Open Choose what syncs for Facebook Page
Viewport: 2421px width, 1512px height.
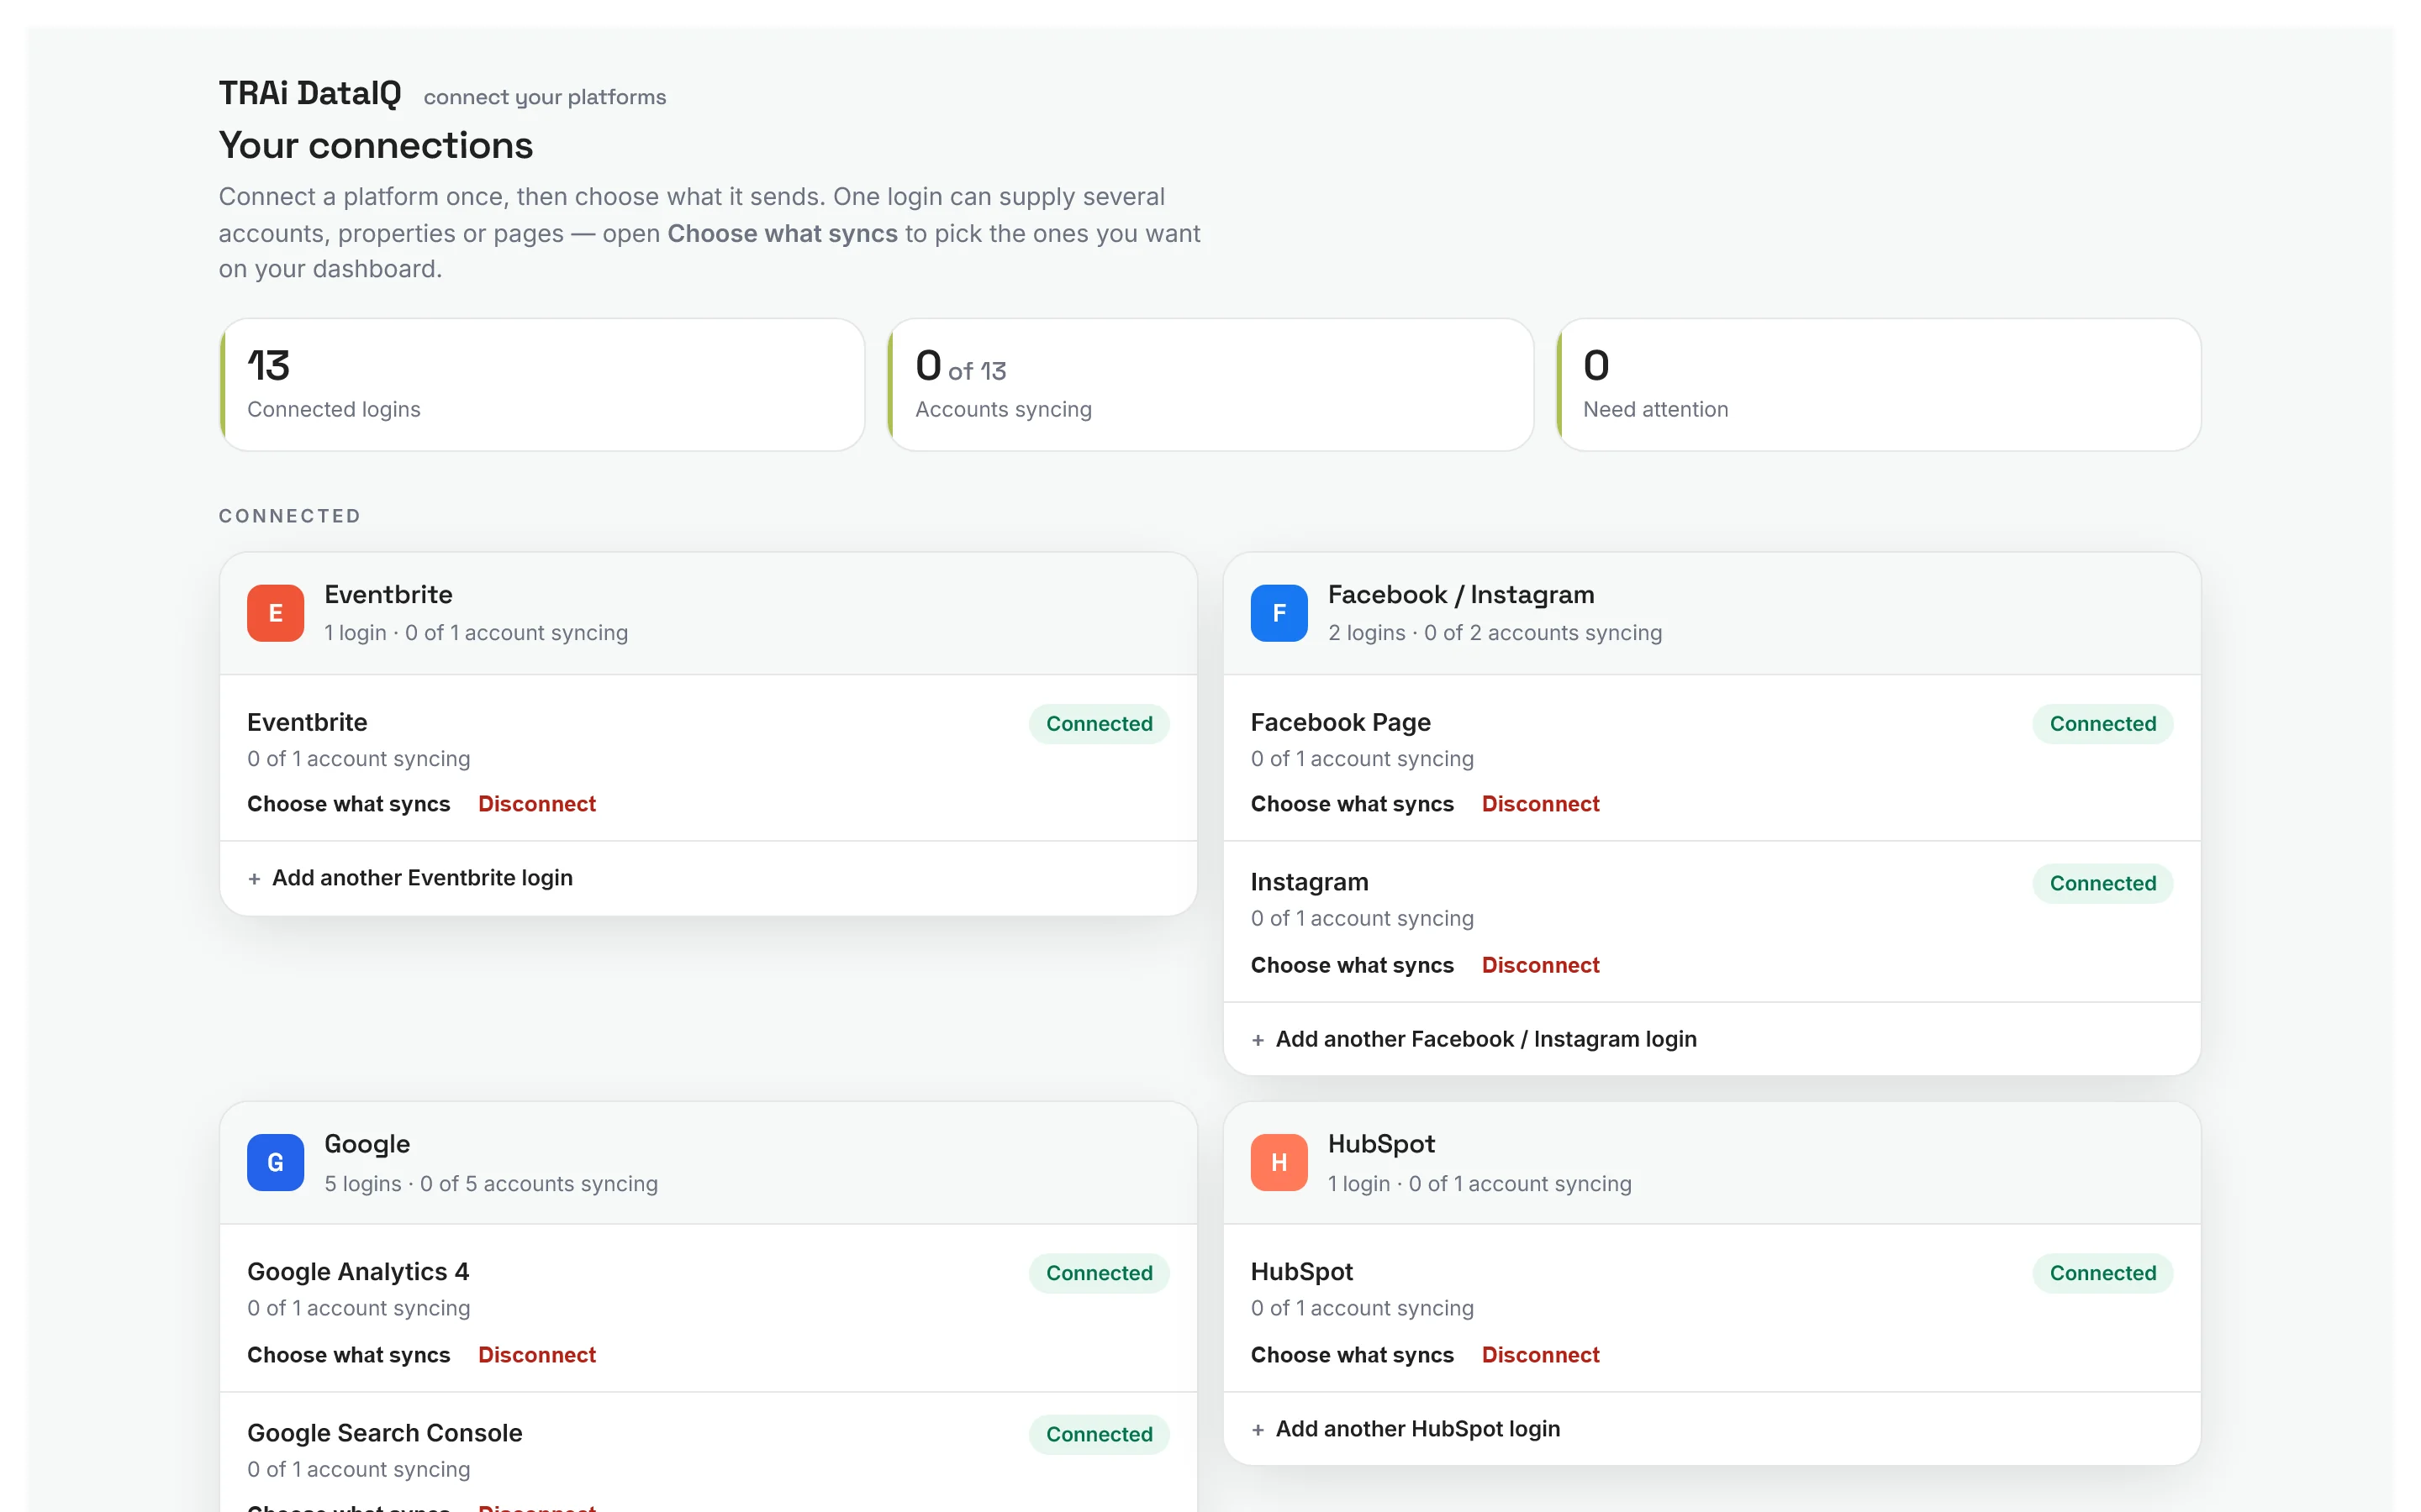pos(1352,804)
